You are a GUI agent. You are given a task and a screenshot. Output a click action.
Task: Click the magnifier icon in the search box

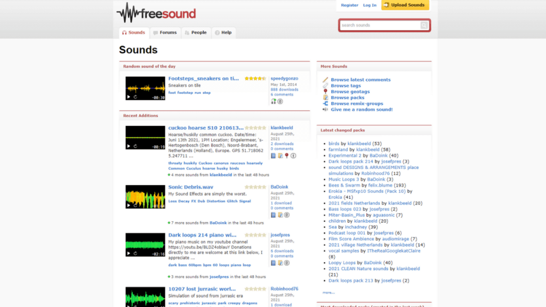click(x=425, y=25)
